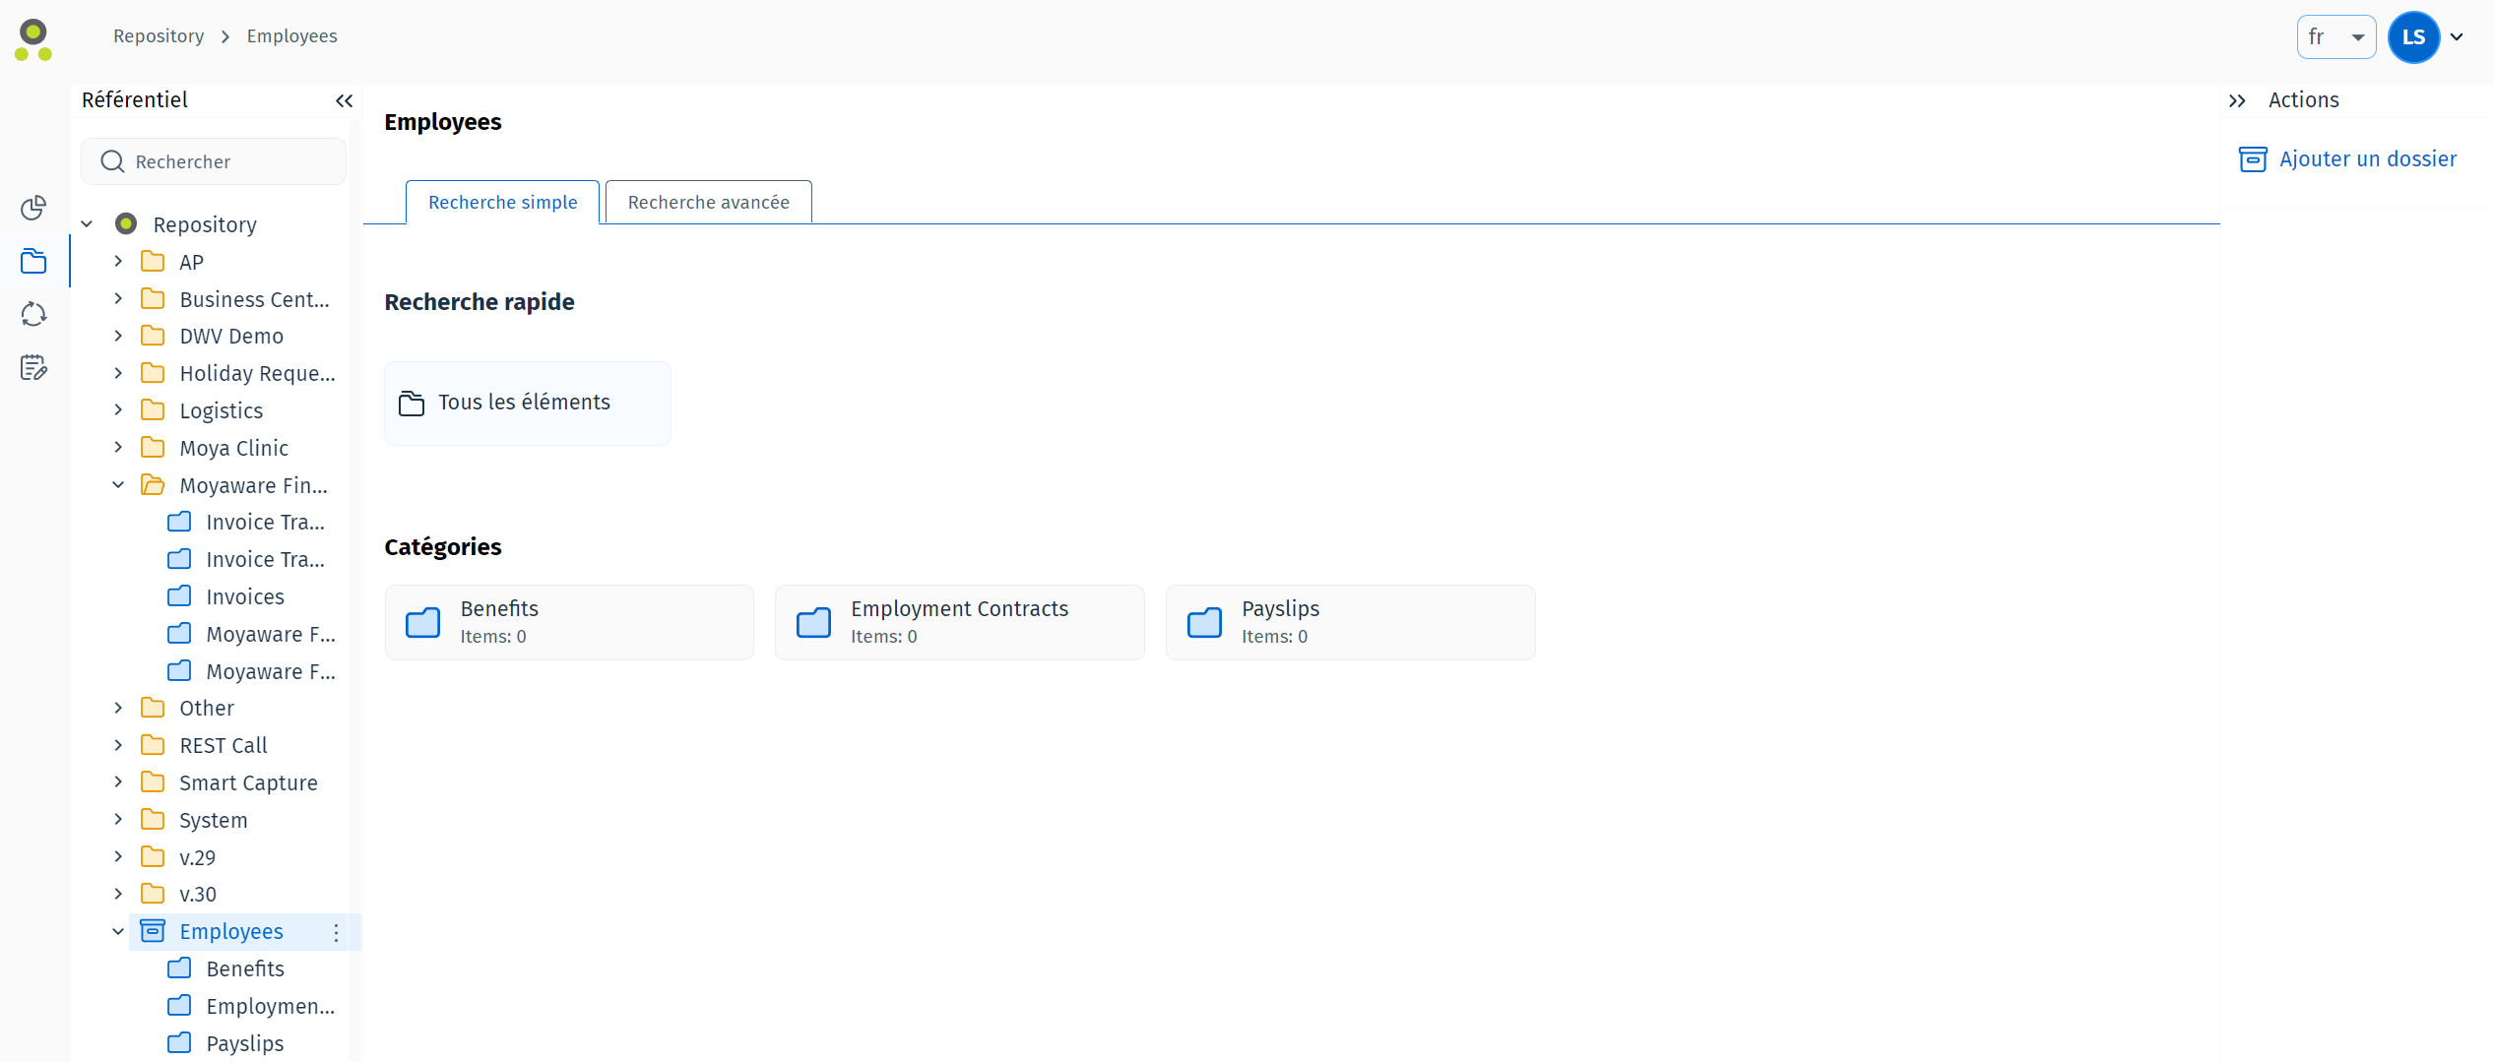Expand the Actions panel double chevron
2494x1062 pixels.
coord(2237,100)
